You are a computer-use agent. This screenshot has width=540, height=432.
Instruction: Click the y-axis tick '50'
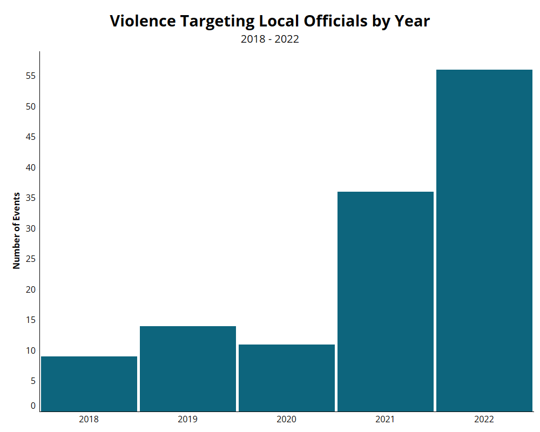click(31, 107)
